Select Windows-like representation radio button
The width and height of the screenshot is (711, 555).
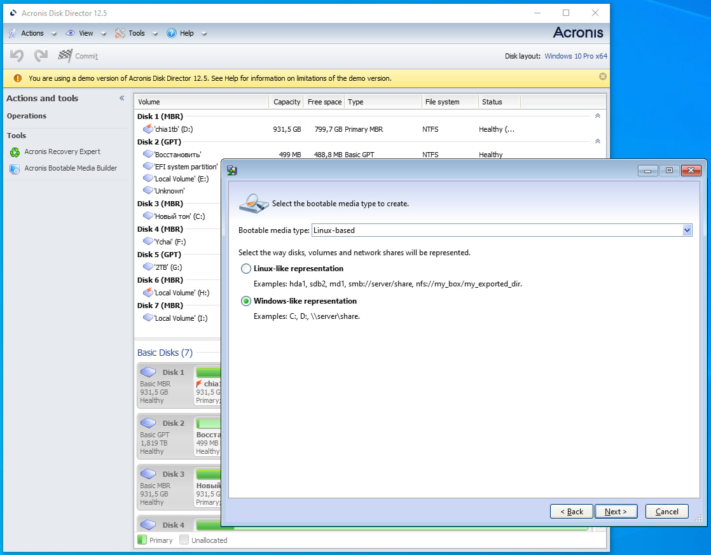pyautogui.click(x=245, y=301)
